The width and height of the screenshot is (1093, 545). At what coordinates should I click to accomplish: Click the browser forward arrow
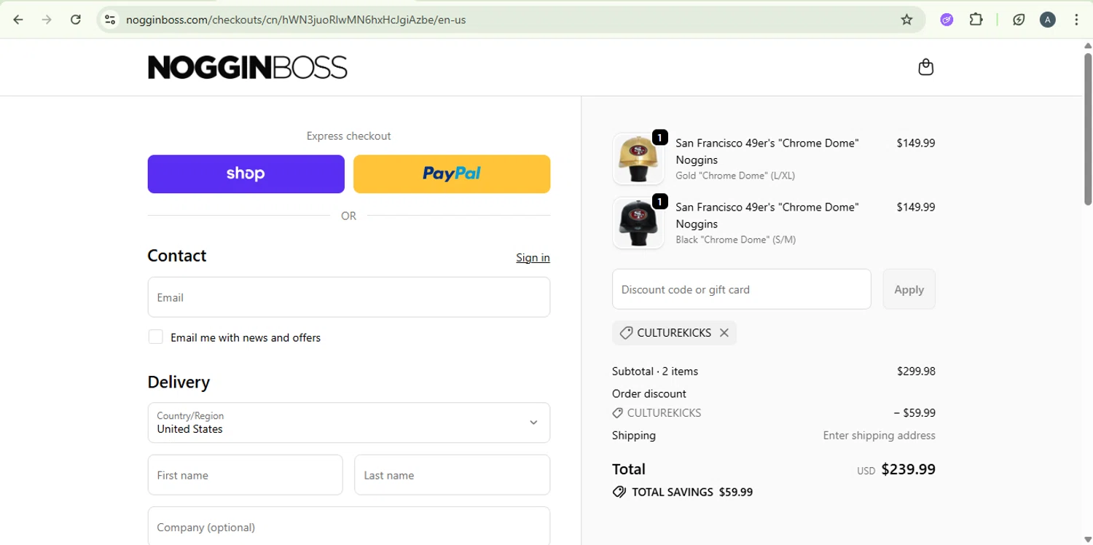(47, 20)
